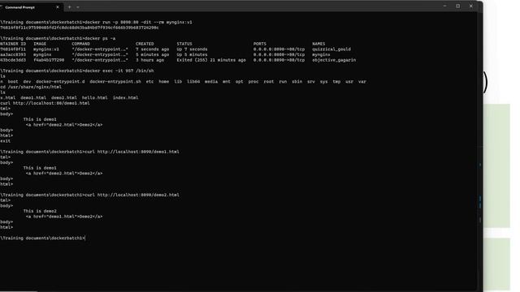Click the 'mynginx:v1' image cell in the table
Viewport: 520px width, 292px height.
[46, 49]
